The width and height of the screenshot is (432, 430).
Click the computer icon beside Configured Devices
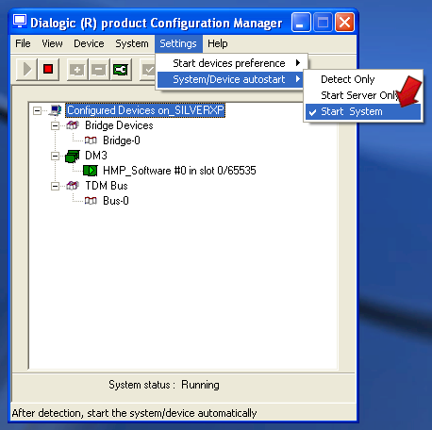(x=56, y=110)
